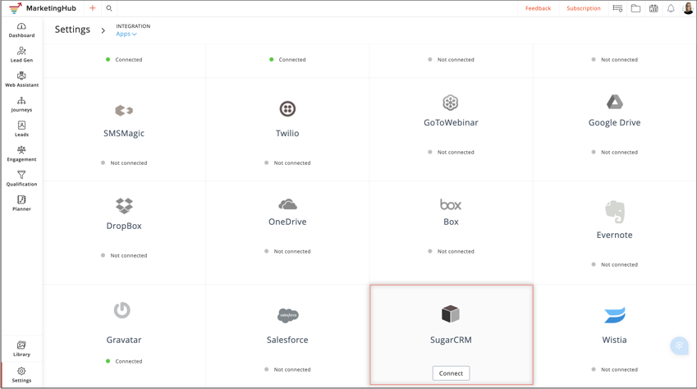Select the OneDrive name label
This screenshot has height=389, width=697.
(x=287, y=222)
